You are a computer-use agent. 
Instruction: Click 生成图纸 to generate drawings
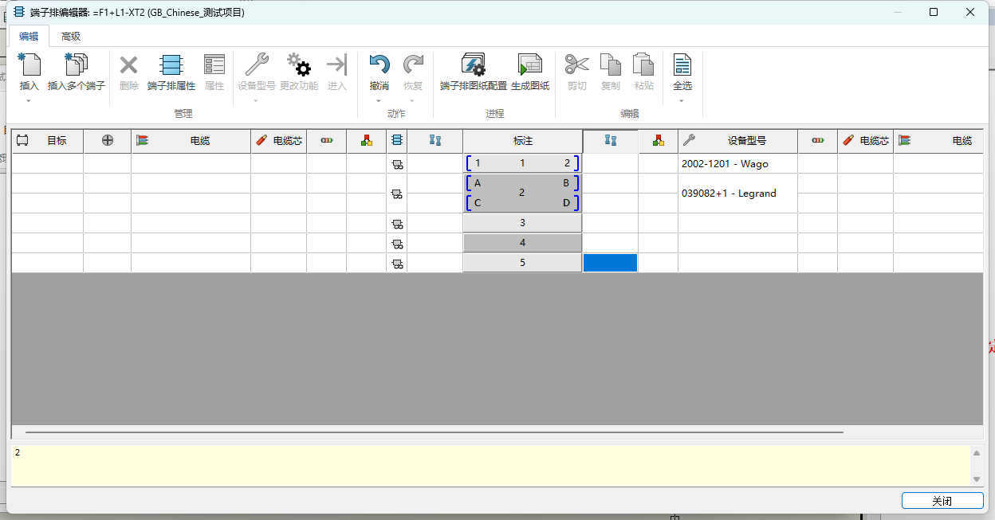(x=529, y=65)
